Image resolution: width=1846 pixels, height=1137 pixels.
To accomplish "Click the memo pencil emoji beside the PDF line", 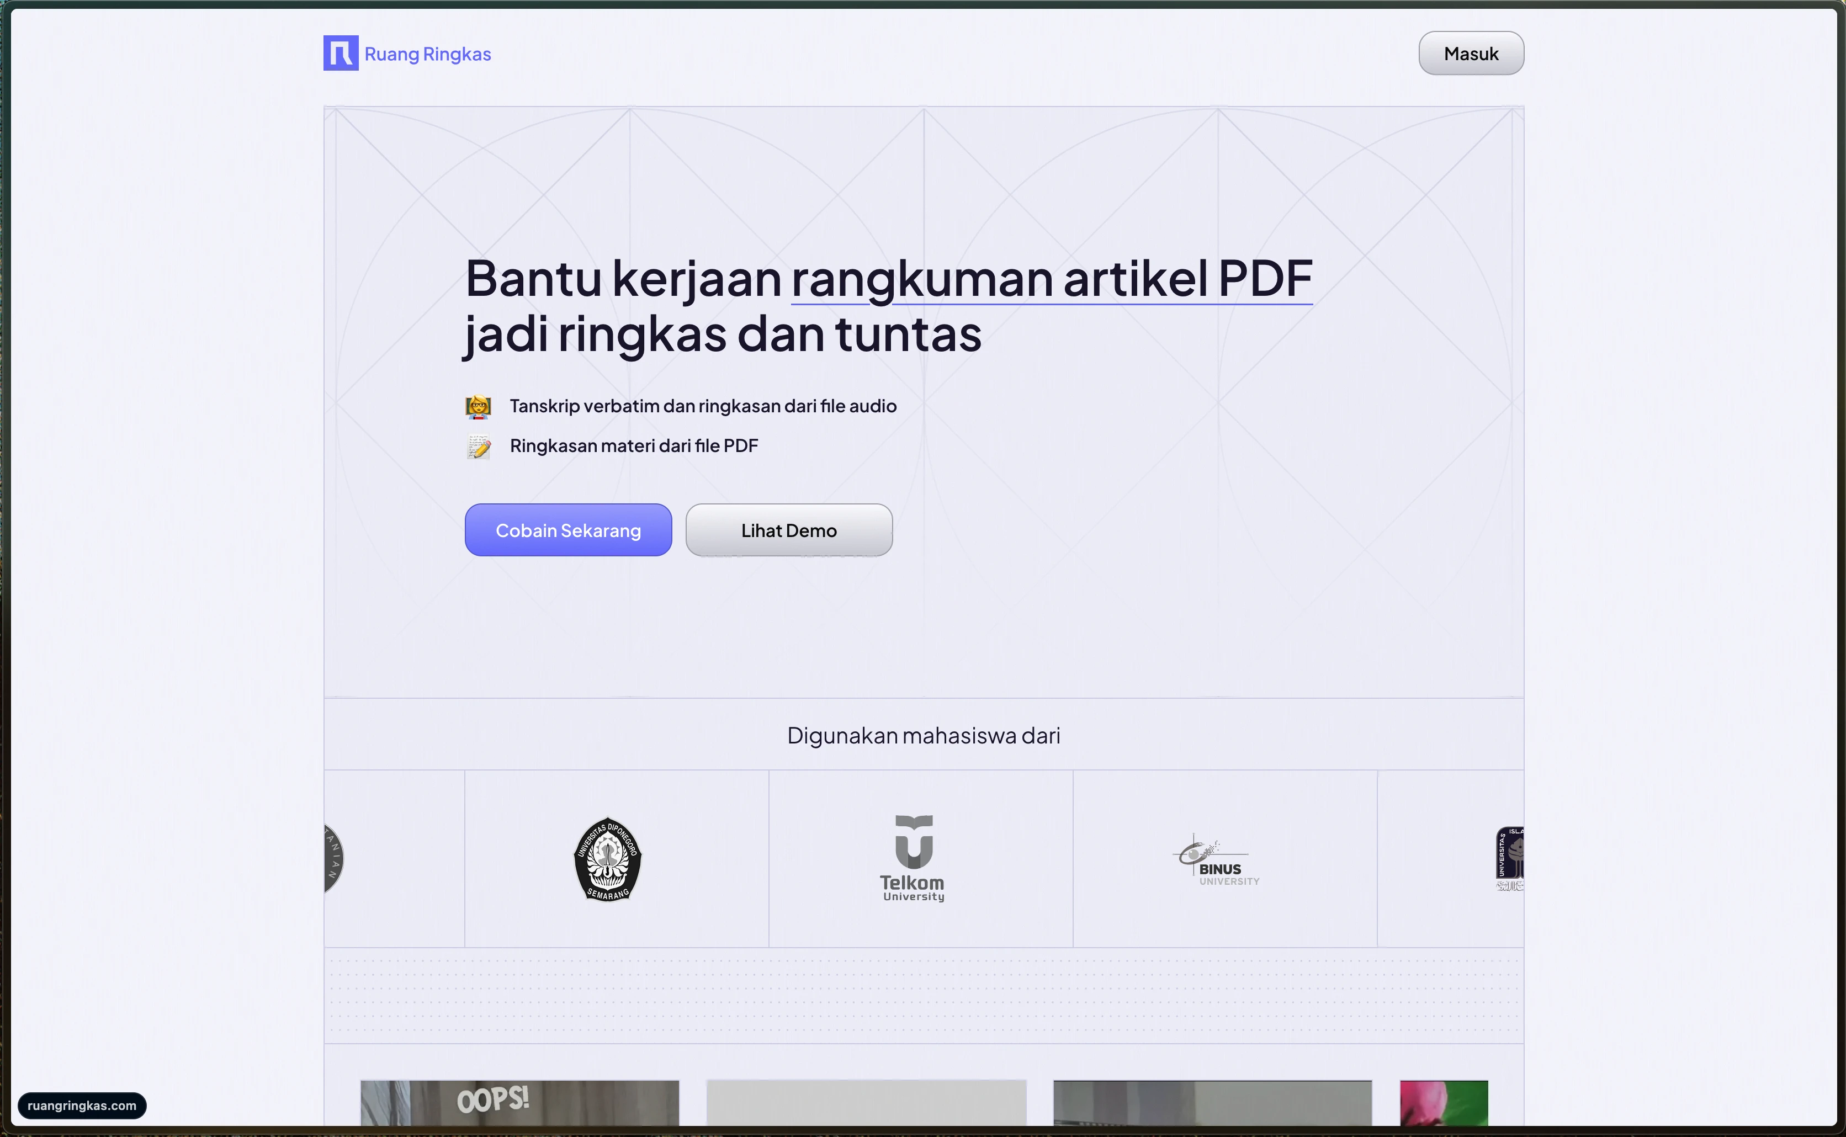I will [x=478, y=447].
